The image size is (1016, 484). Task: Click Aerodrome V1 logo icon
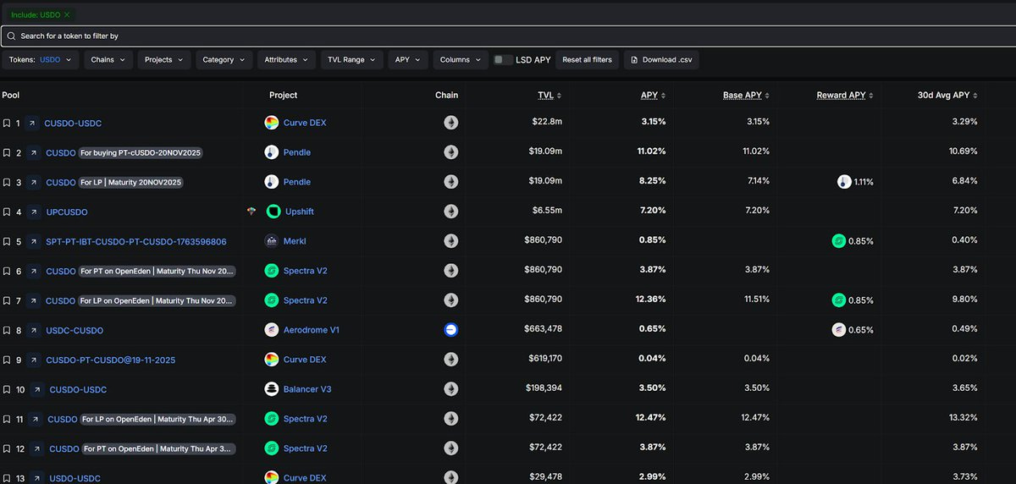click(x=271, y=330)
